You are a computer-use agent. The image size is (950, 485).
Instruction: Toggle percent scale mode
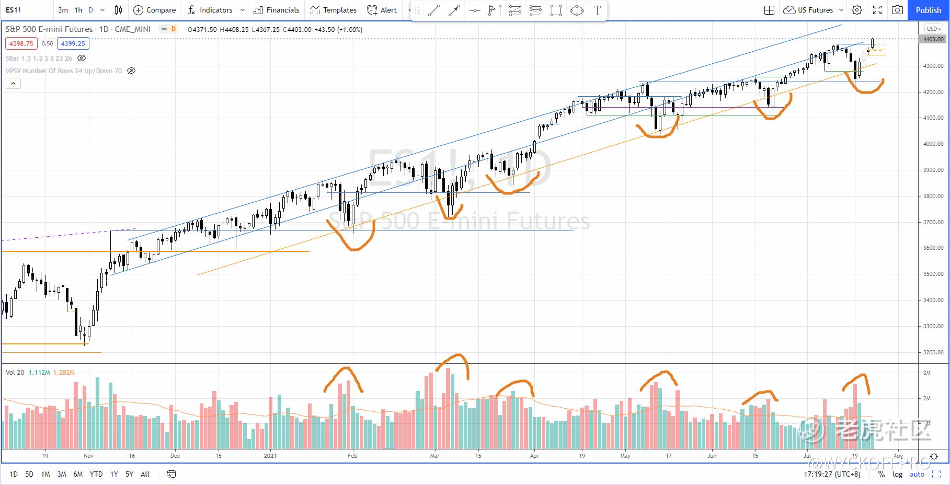[x=882, y=474]
